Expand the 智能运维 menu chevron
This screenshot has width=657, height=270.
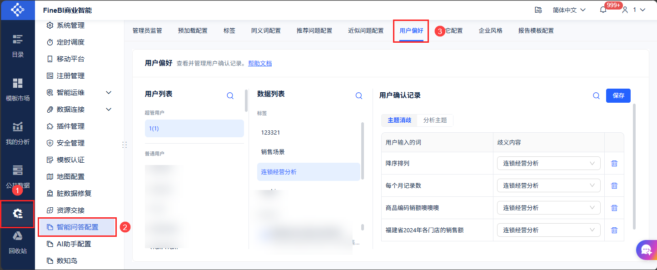(x=109, y=93)
